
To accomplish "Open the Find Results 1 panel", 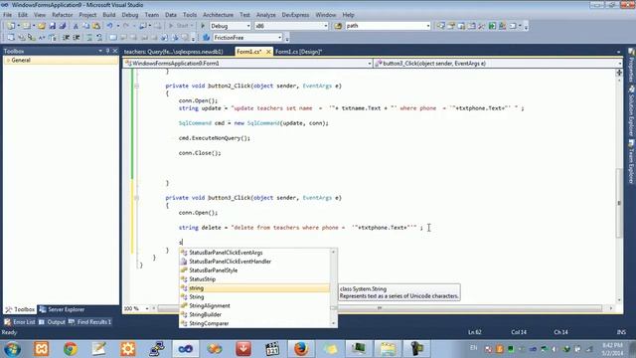I will (89, 322).
